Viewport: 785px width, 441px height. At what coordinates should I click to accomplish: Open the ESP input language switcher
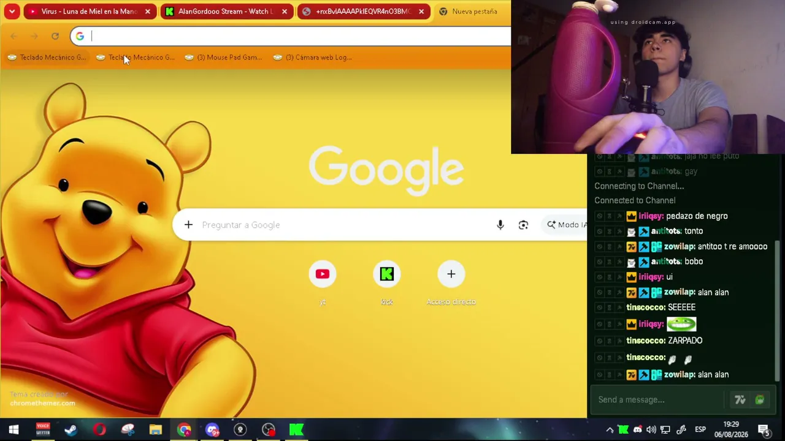[x=700, y=430]
